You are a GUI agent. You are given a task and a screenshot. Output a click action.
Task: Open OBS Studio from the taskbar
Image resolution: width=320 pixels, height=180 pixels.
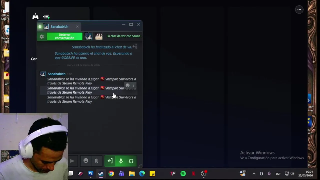pyautogui.click(x=204, y=173)
